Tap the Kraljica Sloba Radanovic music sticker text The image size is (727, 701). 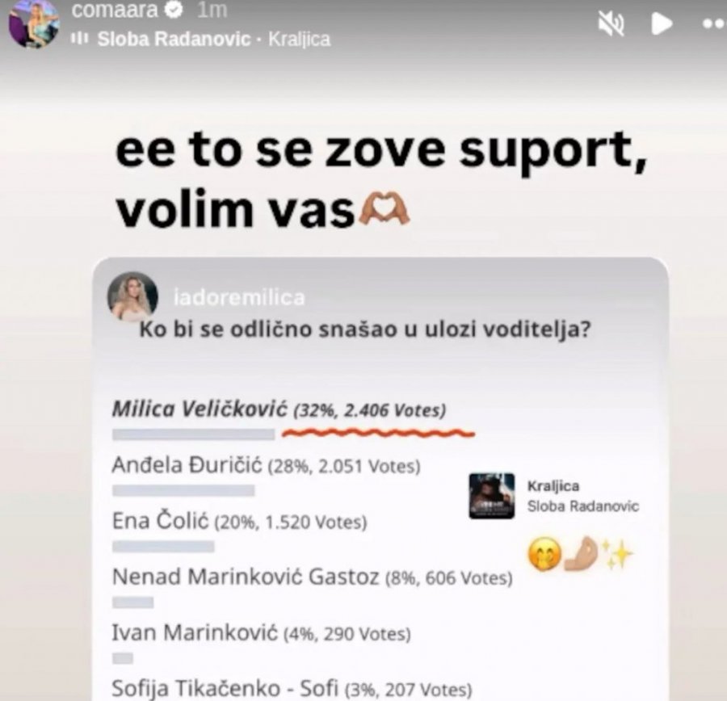click(582, 496)
